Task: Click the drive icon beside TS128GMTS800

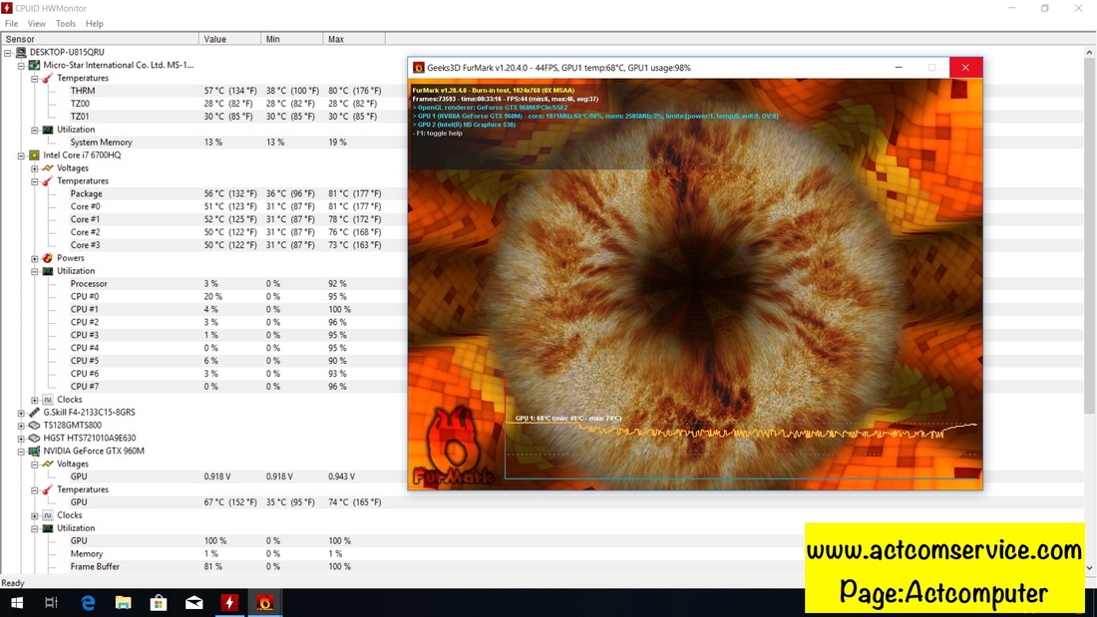Action: (34, 426)
